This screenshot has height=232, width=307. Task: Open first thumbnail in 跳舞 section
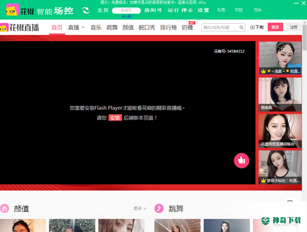pyautogui.click(x=177, y=225)
